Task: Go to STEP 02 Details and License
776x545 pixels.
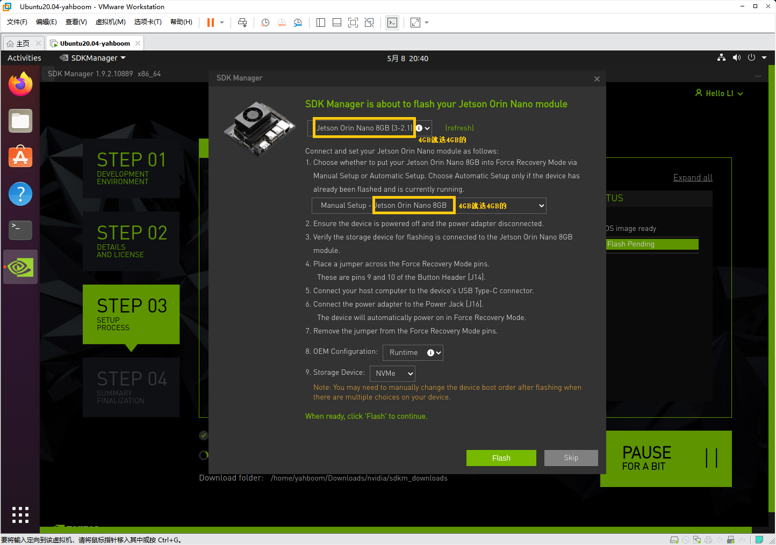Action: click(131, 241)
